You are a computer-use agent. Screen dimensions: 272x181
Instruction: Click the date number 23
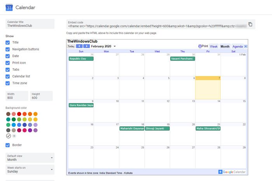tap(92, 148)
